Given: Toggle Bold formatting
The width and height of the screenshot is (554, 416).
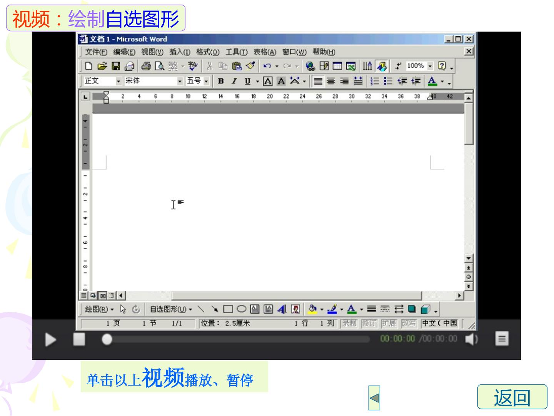Looking at the screenshot, I should (x=221, y=81).
